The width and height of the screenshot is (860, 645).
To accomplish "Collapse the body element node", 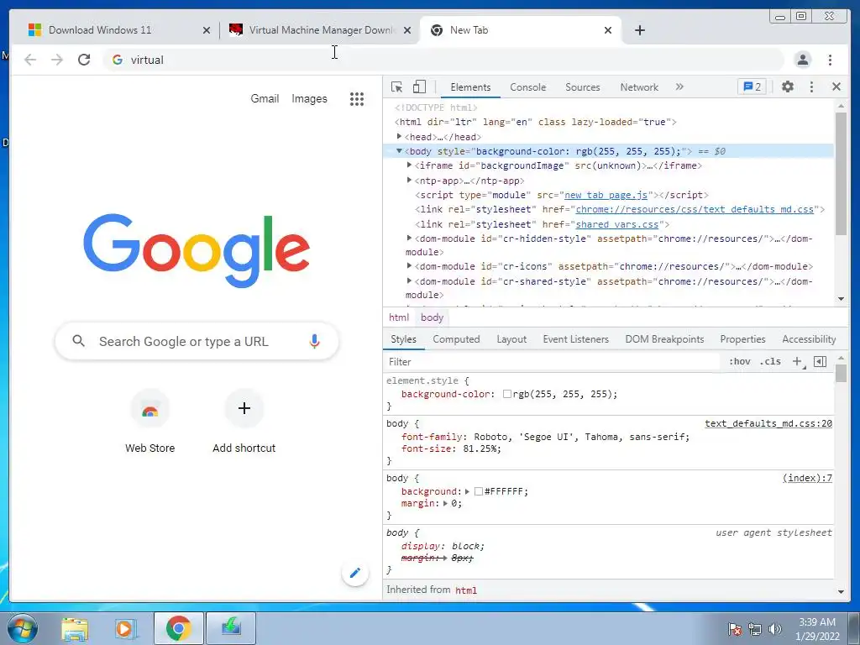I will point(400,151).
